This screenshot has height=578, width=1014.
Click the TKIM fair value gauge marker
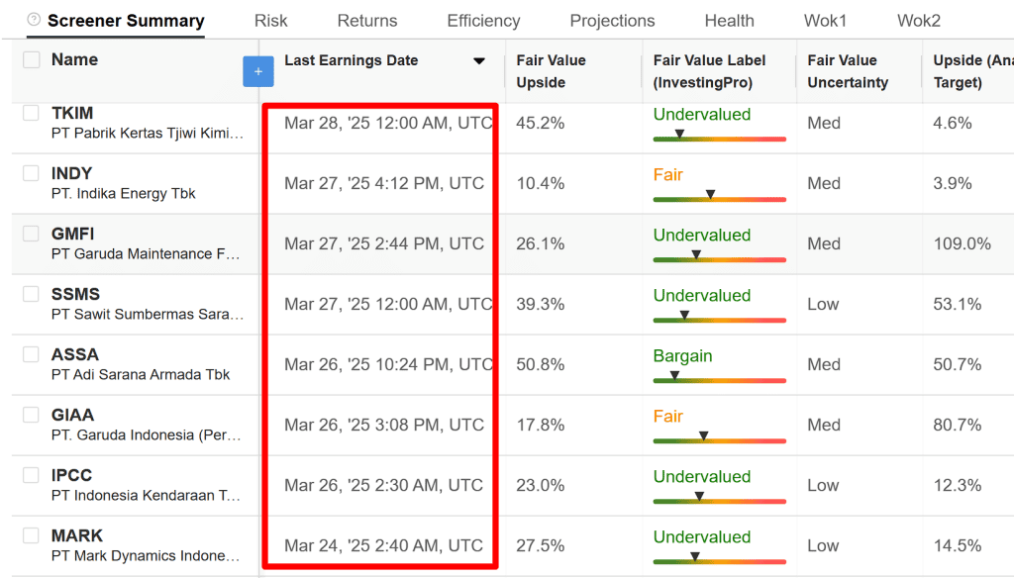(x=679, y=134)
